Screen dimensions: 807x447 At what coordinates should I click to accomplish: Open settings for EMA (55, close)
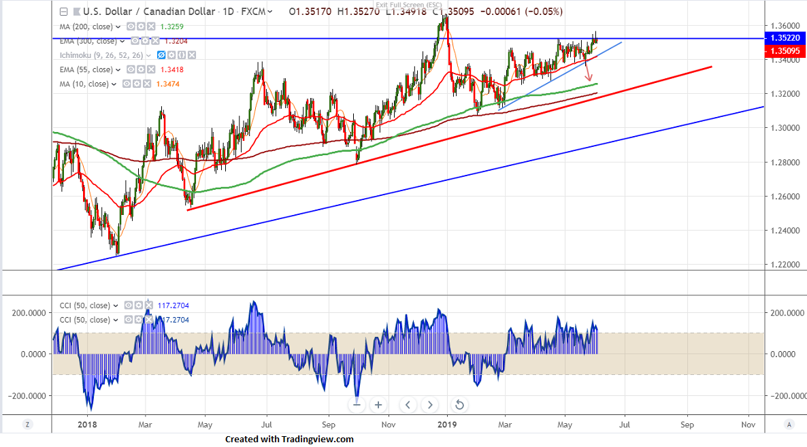141,69
